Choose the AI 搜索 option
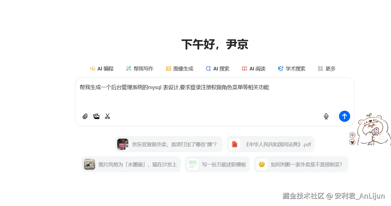The width and height of the screenshot is (391, 206). pyautogui.click(x=218, y=68)
